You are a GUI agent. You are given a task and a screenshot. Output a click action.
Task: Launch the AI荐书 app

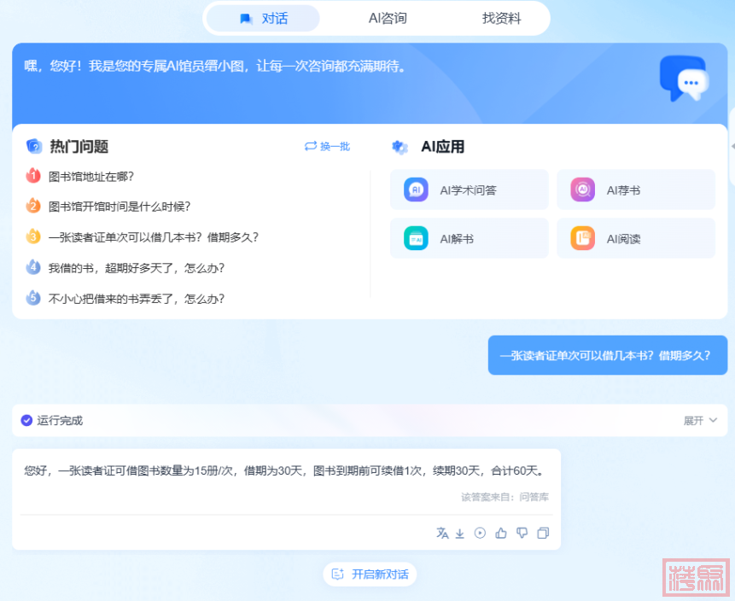635,190
